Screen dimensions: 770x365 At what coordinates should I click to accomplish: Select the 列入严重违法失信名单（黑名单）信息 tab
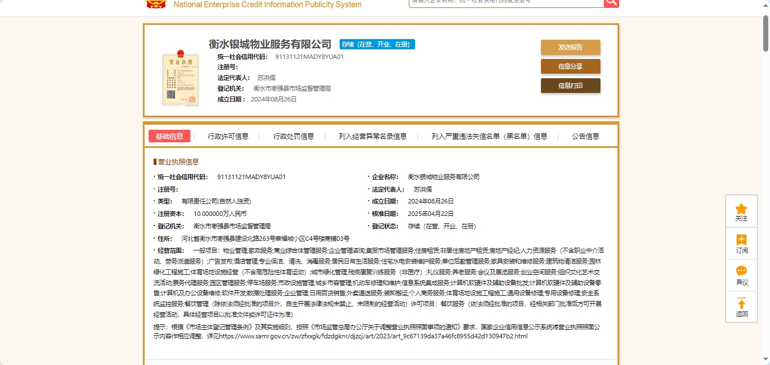pyautogui.click(x=489, y=136)
